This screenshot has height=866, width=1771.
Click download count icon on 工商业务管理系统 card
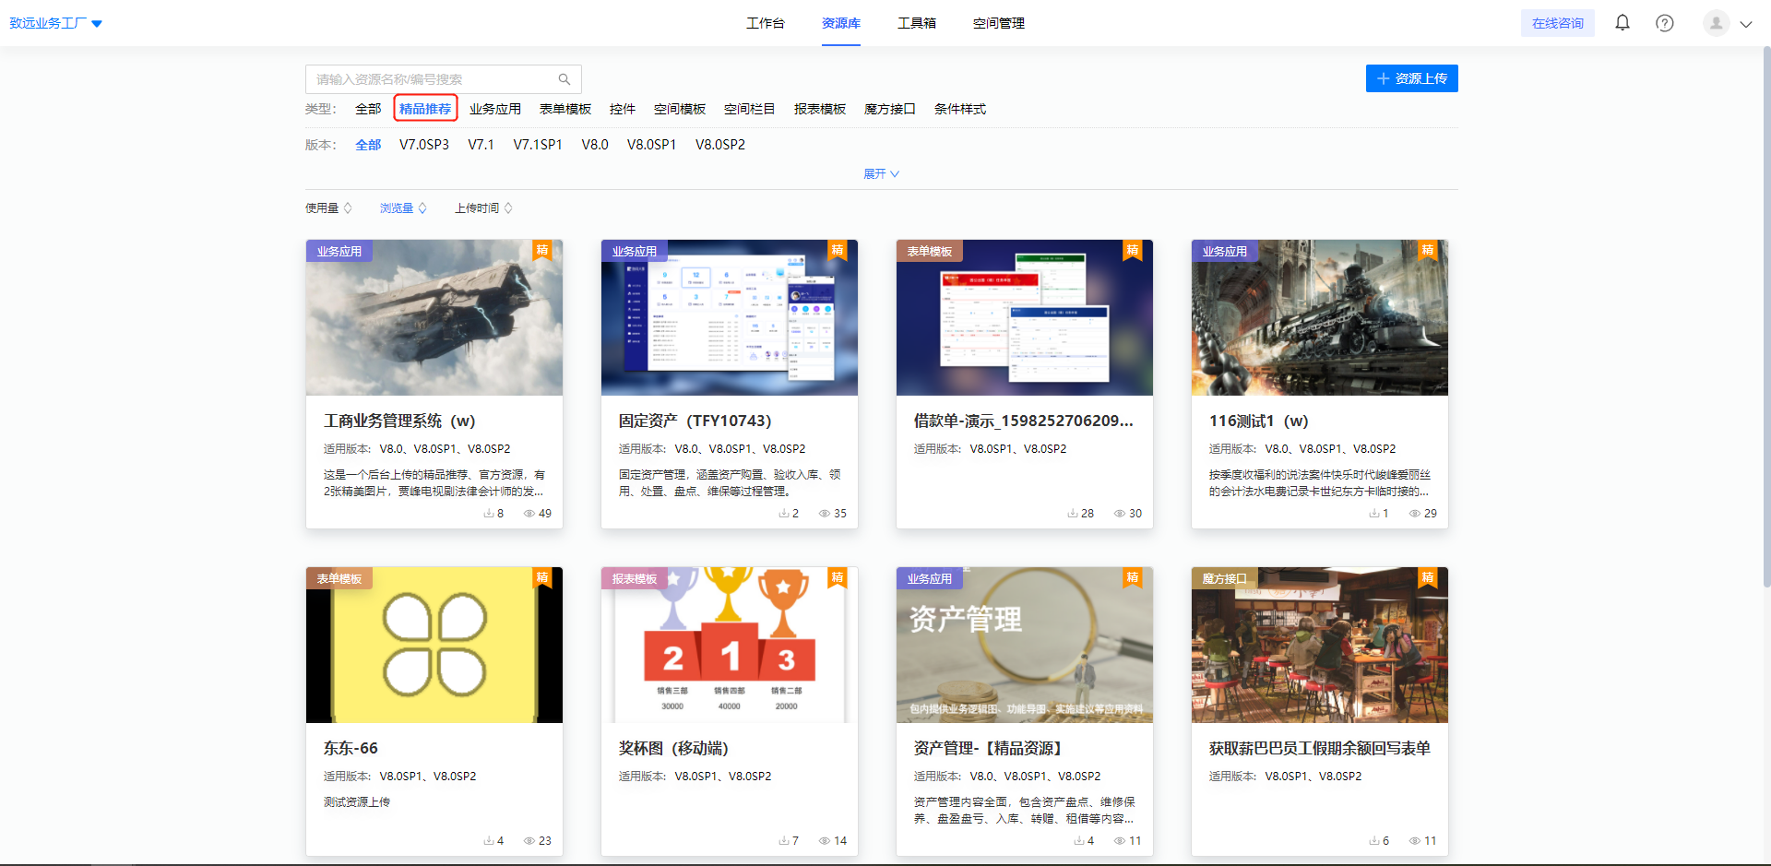tap(489, 514)
